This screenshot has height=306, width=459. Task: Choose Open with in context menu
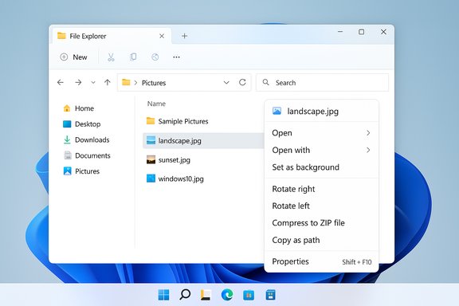click(x=321, y=151)
